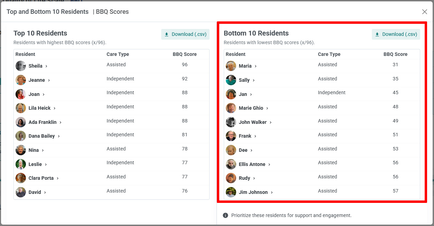Viewport: 434px width, 226px height.
Task: Click Care Type header in Bottom 10
Action: coord(329,54)
